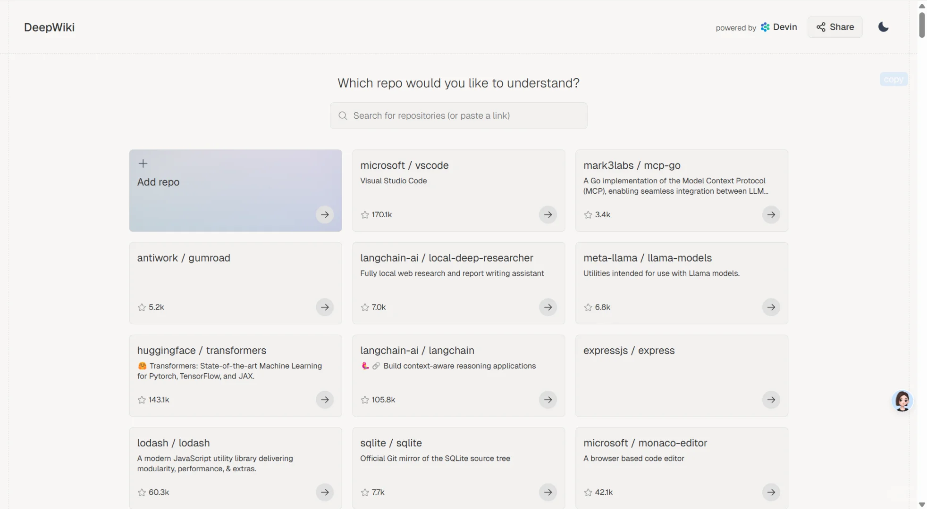Open the meta-llama / llama-models card title
This screenshot has width=927, height=509.
click(647, 258)
